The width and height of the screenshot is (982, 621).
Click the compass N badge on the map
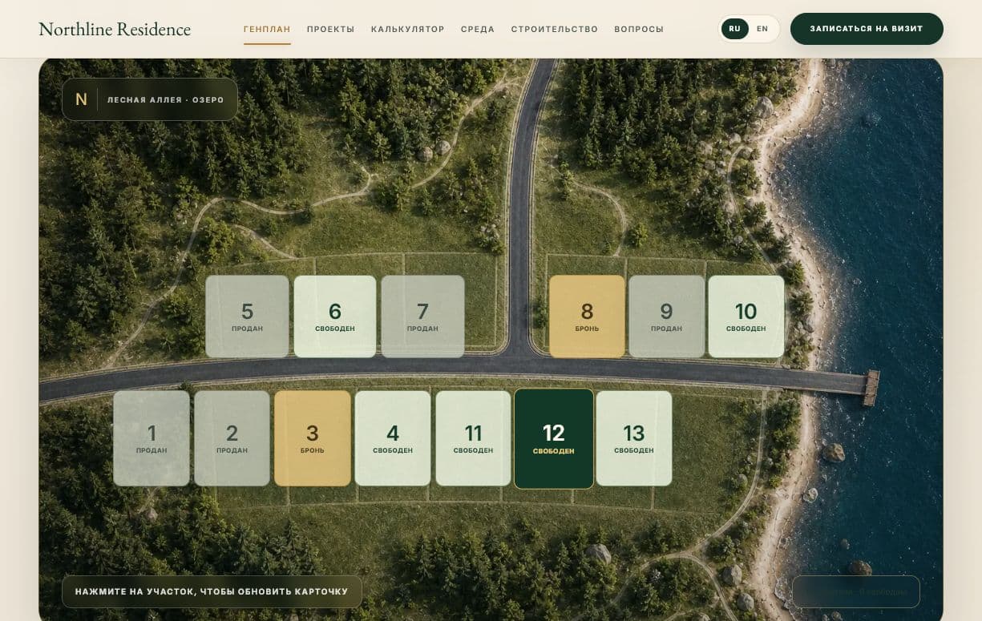coord(81,99)
